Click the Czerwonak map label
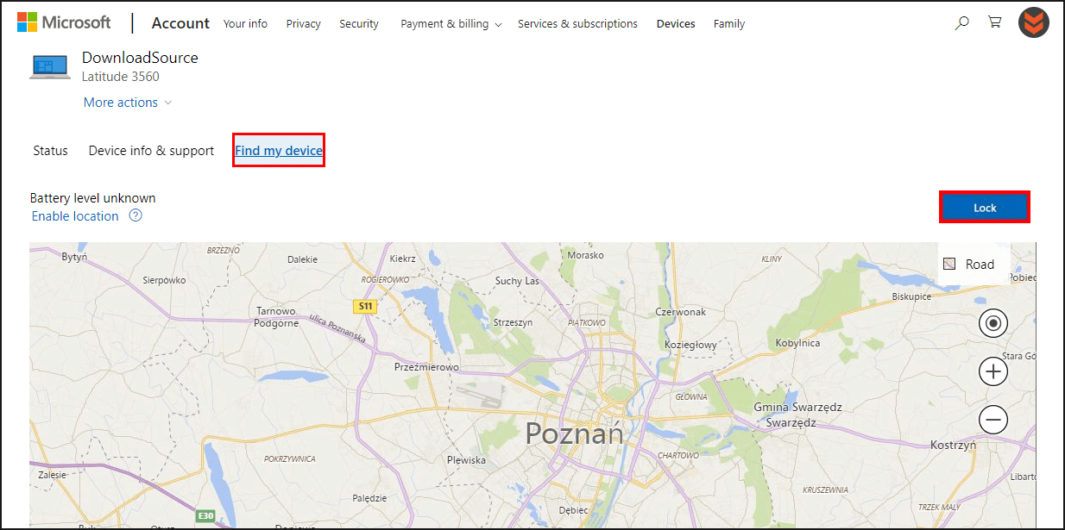This screenshot has width=1065, height=530. click(x=681, y=312)
